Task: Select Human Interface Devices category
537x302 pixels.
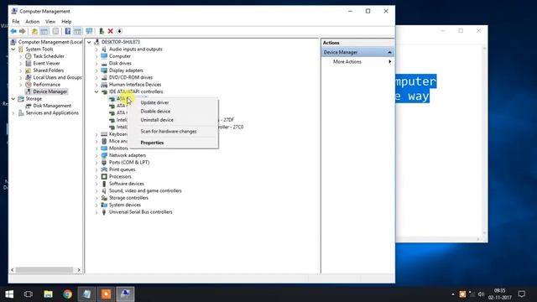Action: tap(135, 85)
